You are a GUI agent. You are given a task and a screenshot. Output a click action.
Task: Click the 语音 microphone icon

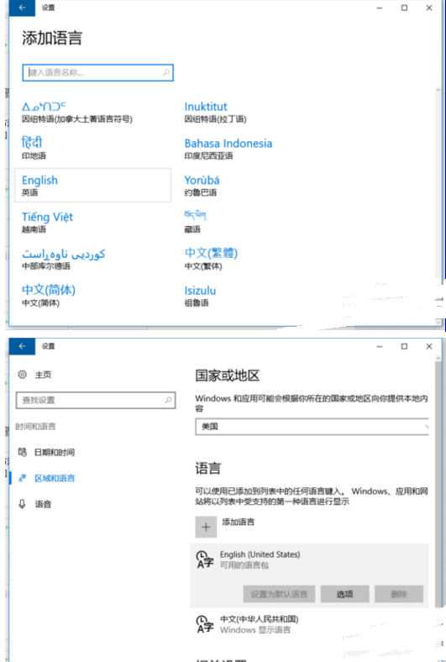[23, 504]
